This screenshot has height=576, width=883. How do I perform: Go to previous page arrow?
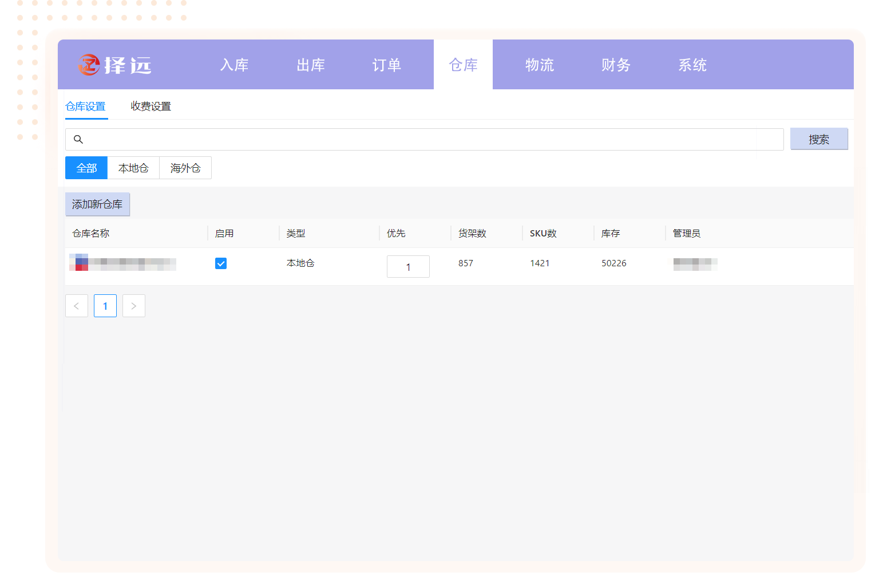click(77, 306)
